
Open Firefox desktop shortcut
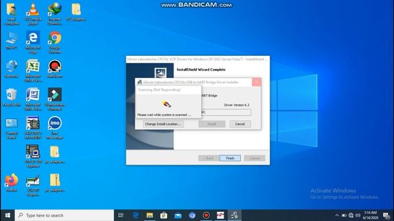coord(11,182)
